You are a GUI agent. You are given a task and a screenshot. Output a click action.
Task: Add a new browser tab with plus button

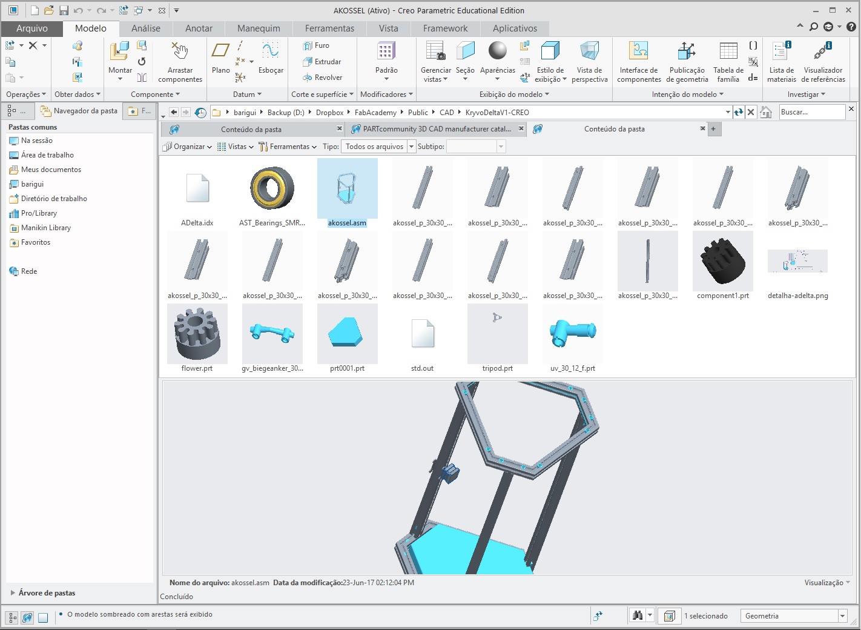[x=713, y=129]
